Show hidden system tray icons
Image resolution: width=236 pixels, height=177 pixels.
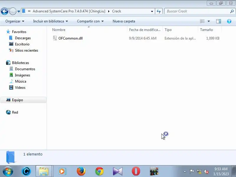[x=185, y=171]
